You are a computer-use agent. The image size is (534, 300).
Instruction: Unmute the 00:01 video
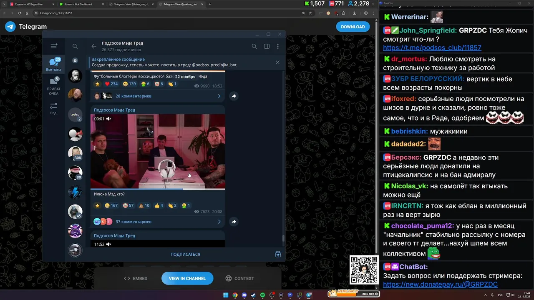[108, 119]
